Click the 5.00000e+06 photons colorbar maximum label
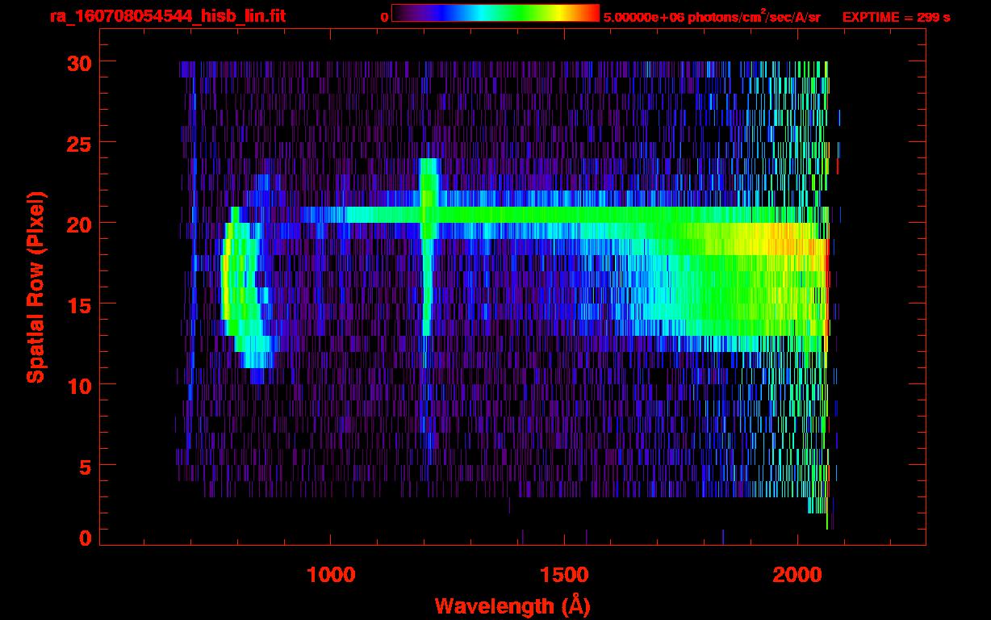The height and width of the screenshot is (620, 991). (x=711, y=17)
